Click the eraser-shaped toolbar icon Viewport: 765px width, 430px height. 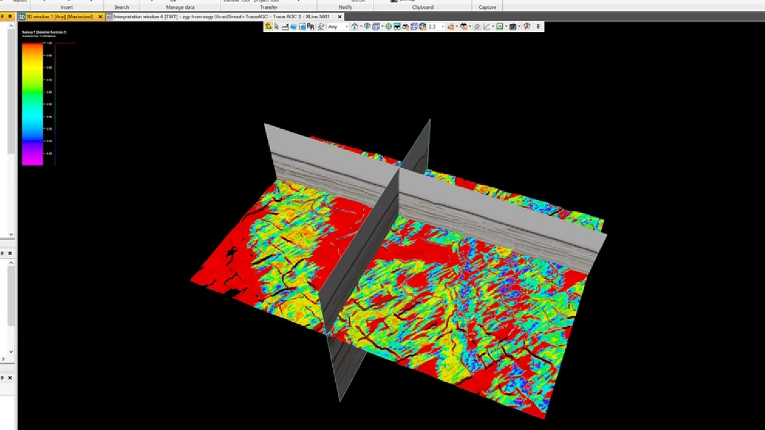477,27
